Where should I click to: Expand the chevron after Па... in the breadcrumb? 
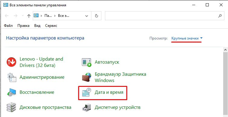pos(55,16)
